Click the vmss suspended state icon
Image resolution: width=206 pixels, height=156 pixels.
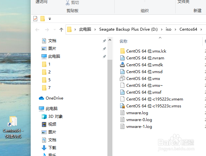122,106
